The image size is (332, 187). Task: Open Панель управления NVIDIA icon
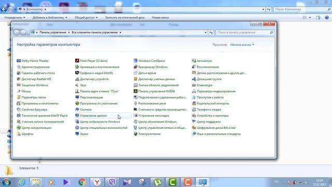point(135,91)
